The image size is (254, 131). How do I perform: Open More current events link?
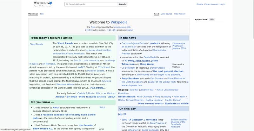coord(150,103)
